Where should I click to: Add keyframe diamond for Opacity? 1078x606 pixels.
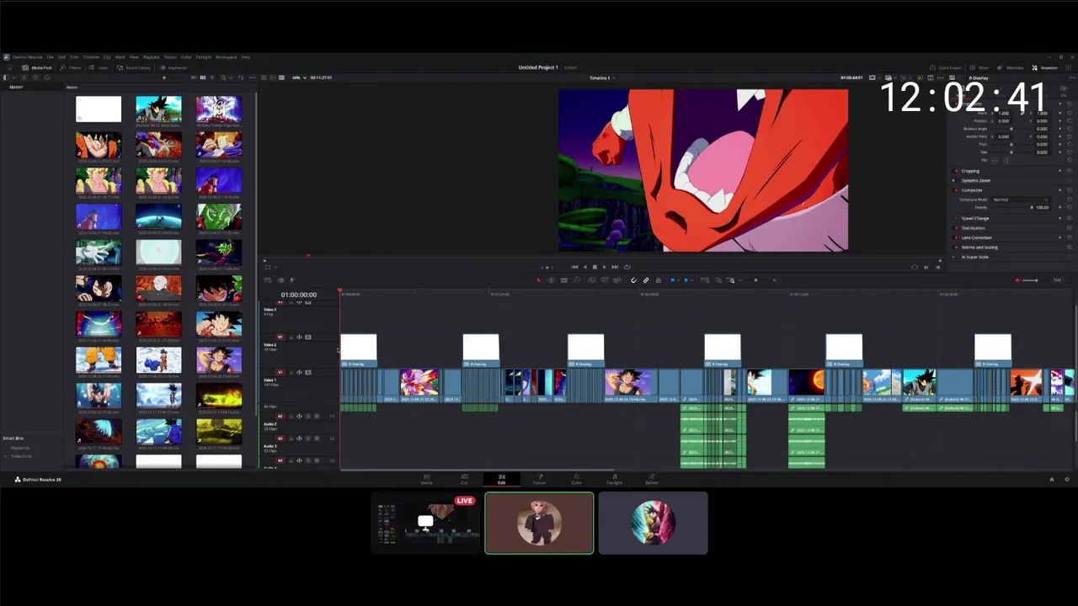click(1060, 207)
